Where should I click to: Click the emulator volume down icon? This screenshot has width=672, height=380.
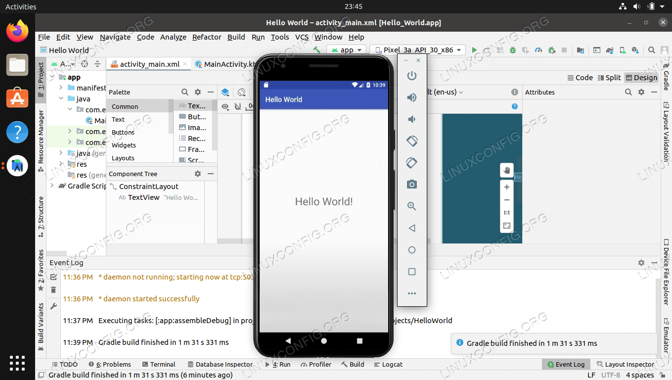pyautogui.click(x=411, y=119)
